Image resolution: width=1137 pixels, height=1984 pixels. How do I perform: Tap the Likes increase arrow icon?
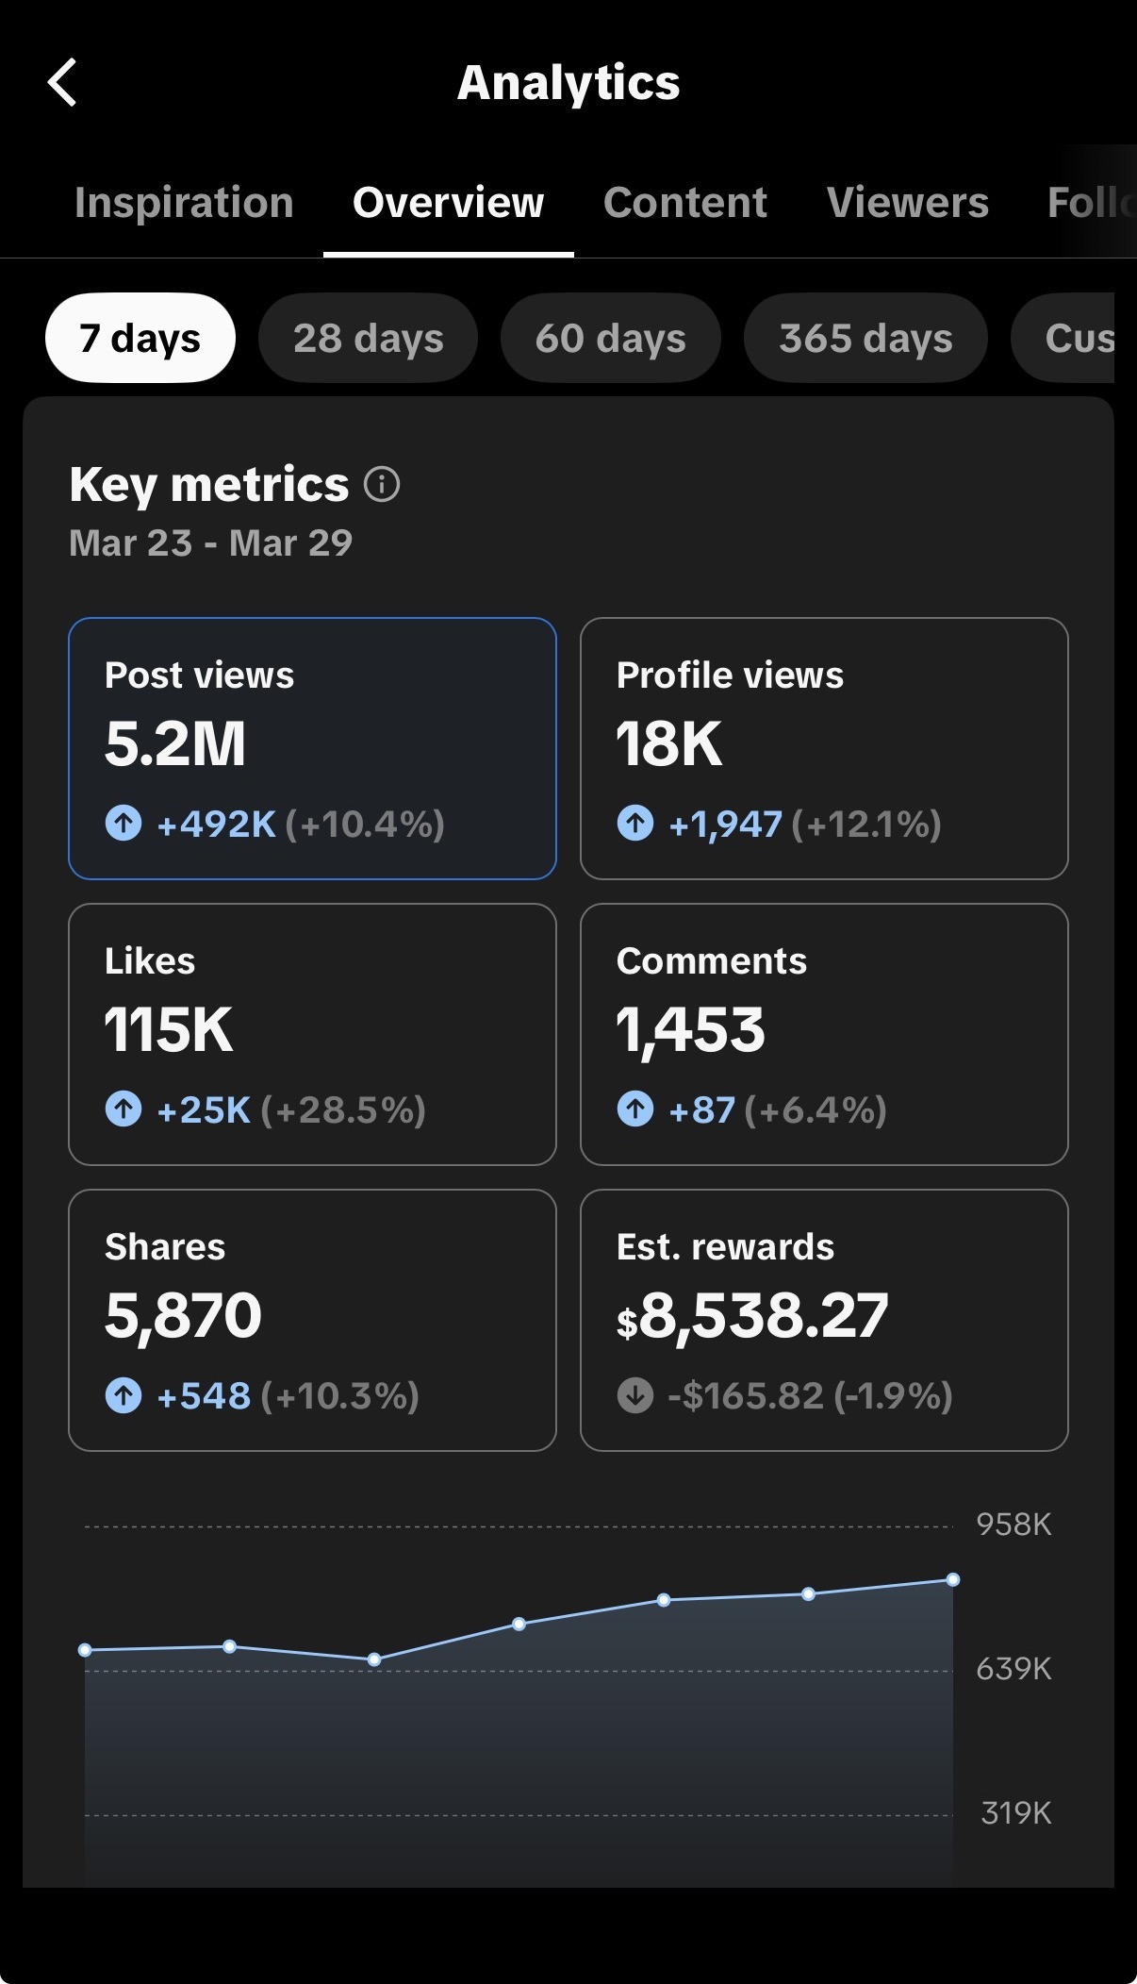[124, 1109]
